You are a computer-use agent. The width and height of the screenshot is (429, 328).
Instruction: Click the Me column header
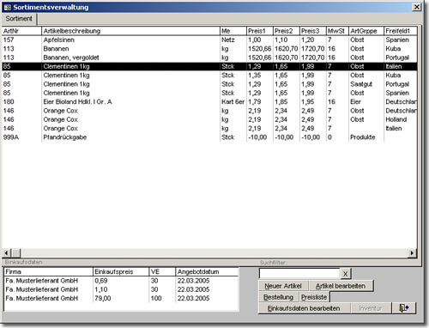[233, 31]
